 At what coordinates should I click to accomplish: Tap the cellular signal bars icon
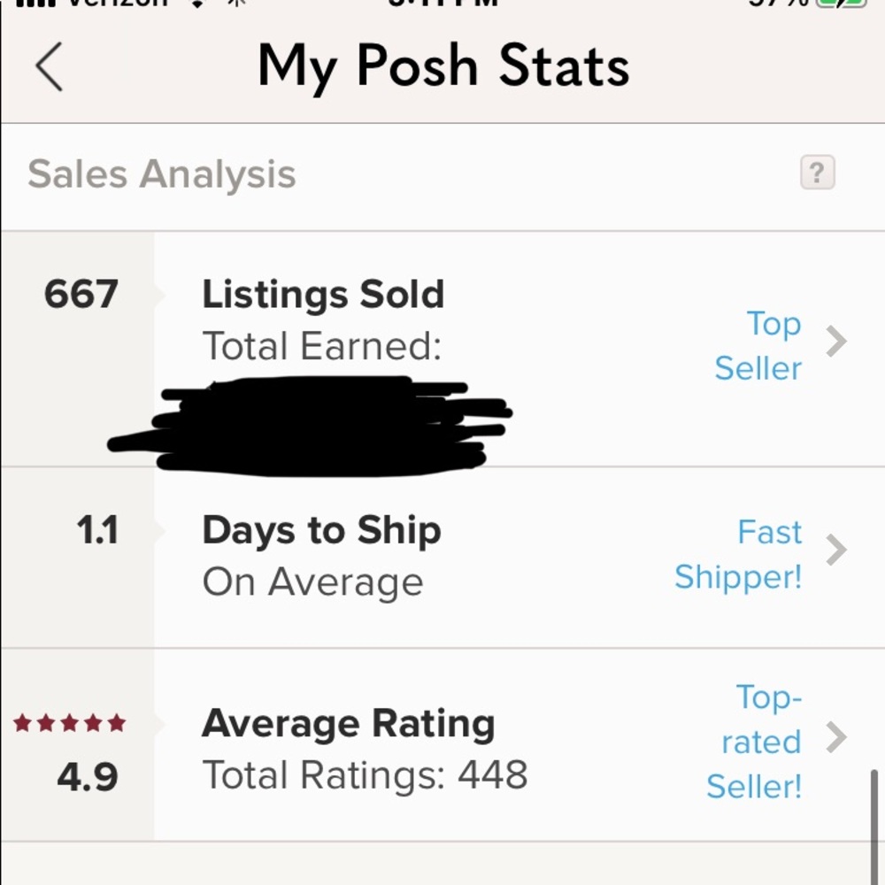(x=35, y=3)
